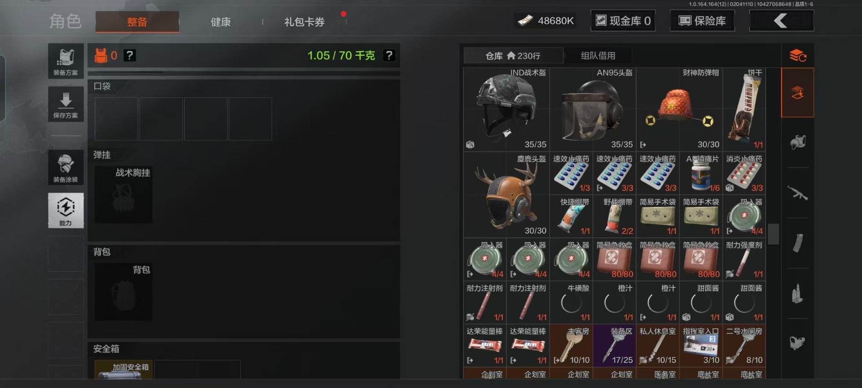Select the 组队借用 tab
Viewport: 862px width, 388px height.
598,56
